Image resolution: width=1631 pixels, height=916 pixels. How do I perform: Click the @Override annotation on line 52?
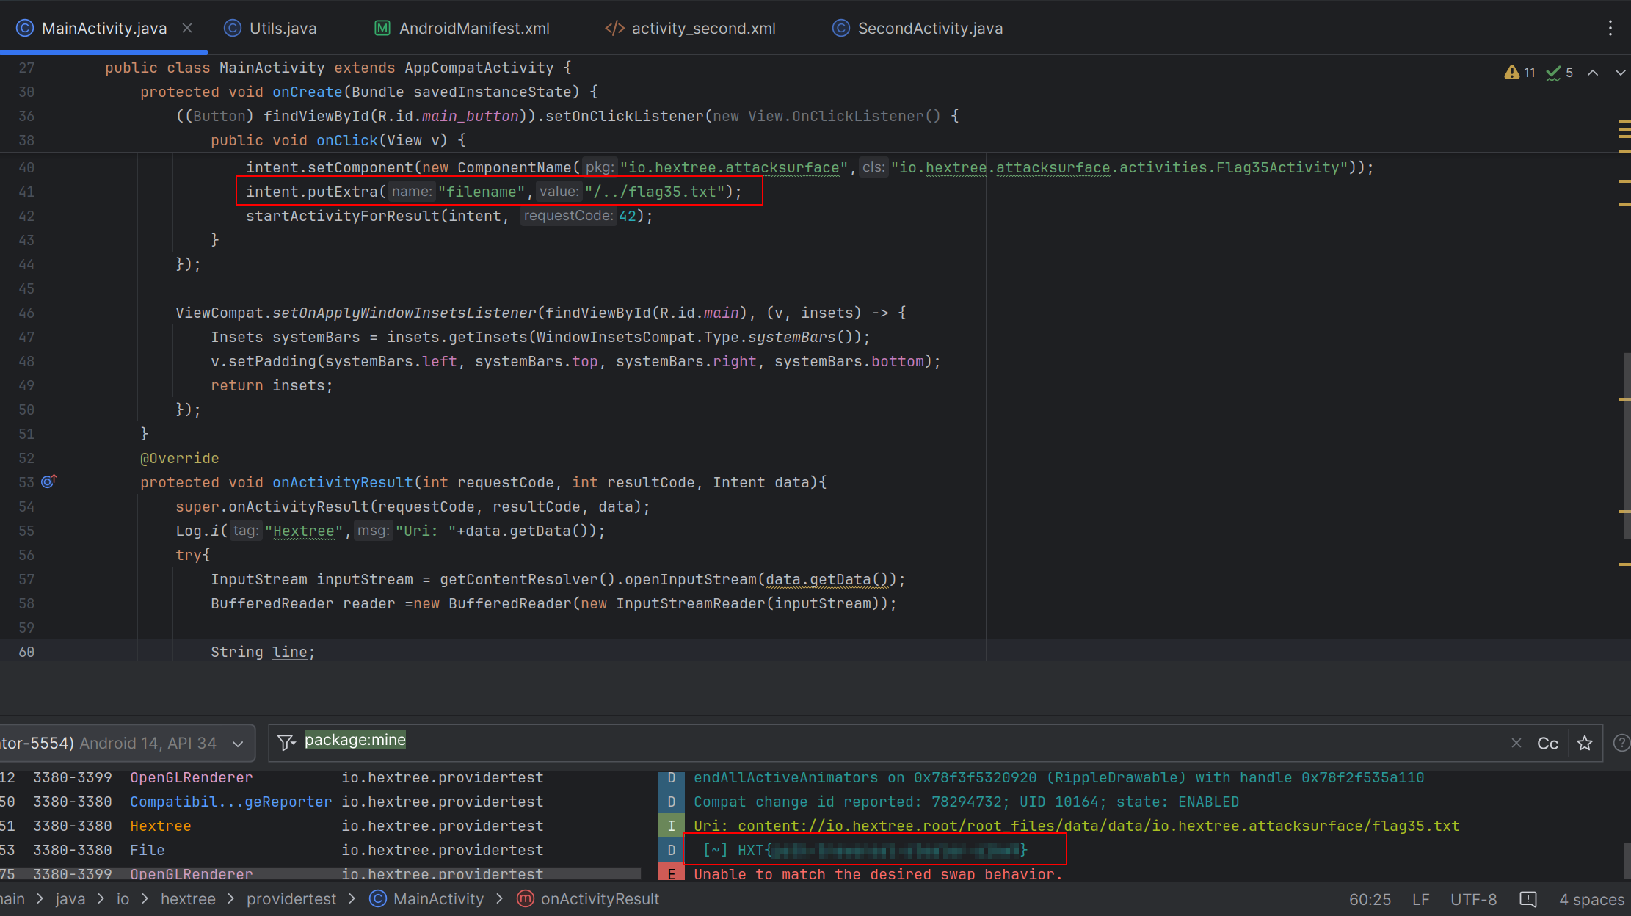(179, 458)
